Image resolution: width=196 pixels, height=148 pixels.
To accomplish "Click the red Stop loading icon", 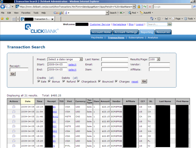I will 150,7.
